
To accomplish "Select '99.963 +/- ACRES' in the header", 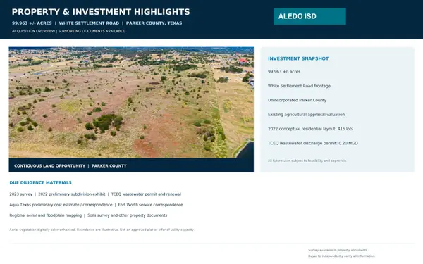I will pyautogui.click(x=32, y=23).
